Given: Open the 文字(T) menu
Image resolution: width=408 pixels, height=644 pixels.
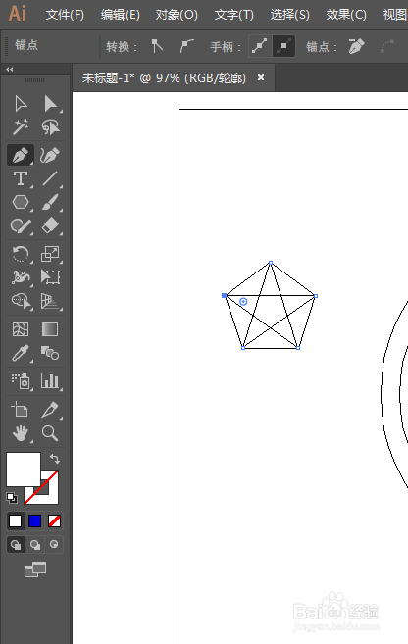Looking at the screenshot, I should [234, 15].
